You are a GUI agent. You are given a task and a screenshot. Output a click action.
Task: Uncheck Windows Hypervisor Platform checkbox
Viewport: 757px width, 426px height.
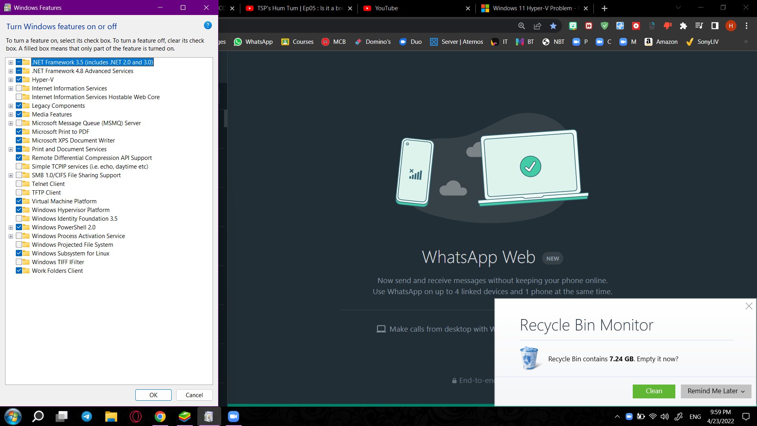pyautogui.click(x=19, y=210)
